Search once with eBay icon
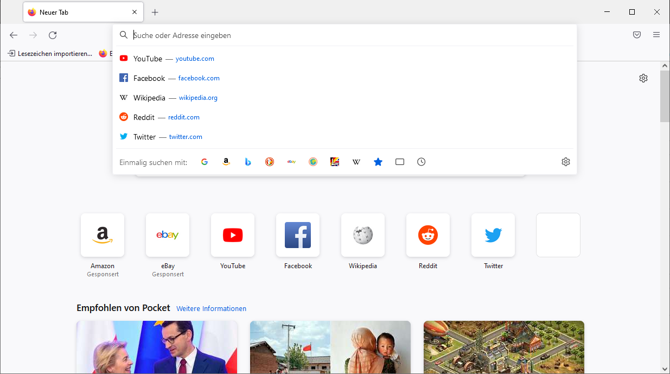Screen dimensions: 670x374 tap(291, 162)
